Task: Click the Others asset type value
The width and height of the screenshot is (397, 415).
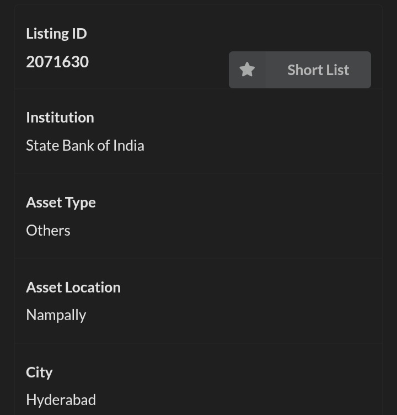Action: click(48, 231)
